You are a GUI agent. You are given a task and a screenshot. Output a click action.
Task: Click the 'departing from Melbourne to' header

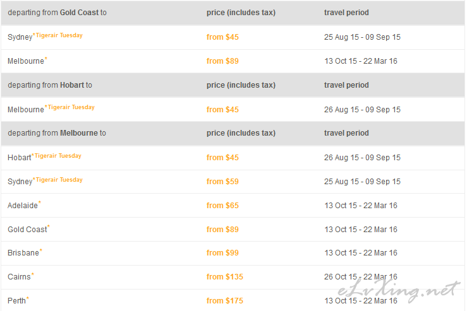tap(57, 133)
